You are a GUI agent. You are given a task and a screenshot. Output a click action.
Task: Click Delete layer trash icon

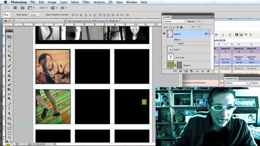208,71
